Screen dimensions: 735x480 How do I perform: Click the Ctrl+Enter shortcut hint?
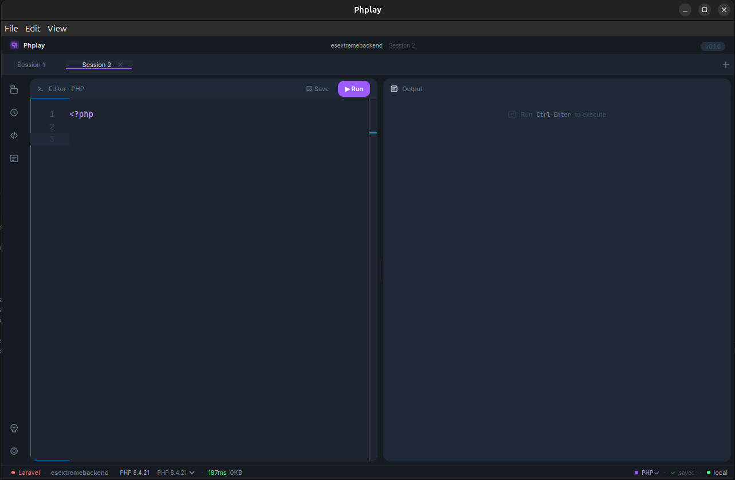[553, 115]
